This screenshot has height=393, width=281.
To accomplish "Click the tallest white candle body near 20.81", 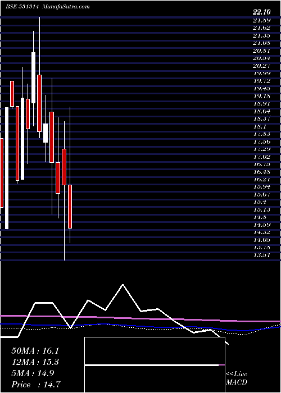I will pyautogui.click(x=33, y=77).
